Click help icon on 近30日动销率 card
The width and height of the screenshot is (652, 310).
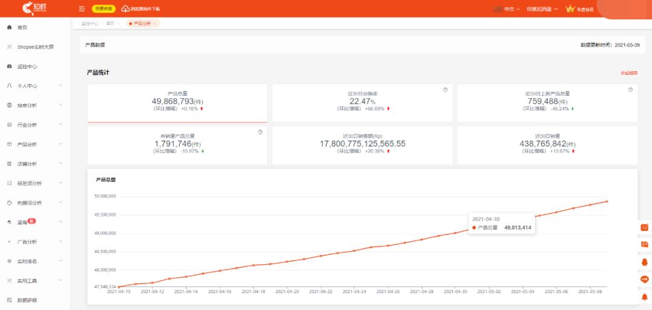(x=446, y=90)
